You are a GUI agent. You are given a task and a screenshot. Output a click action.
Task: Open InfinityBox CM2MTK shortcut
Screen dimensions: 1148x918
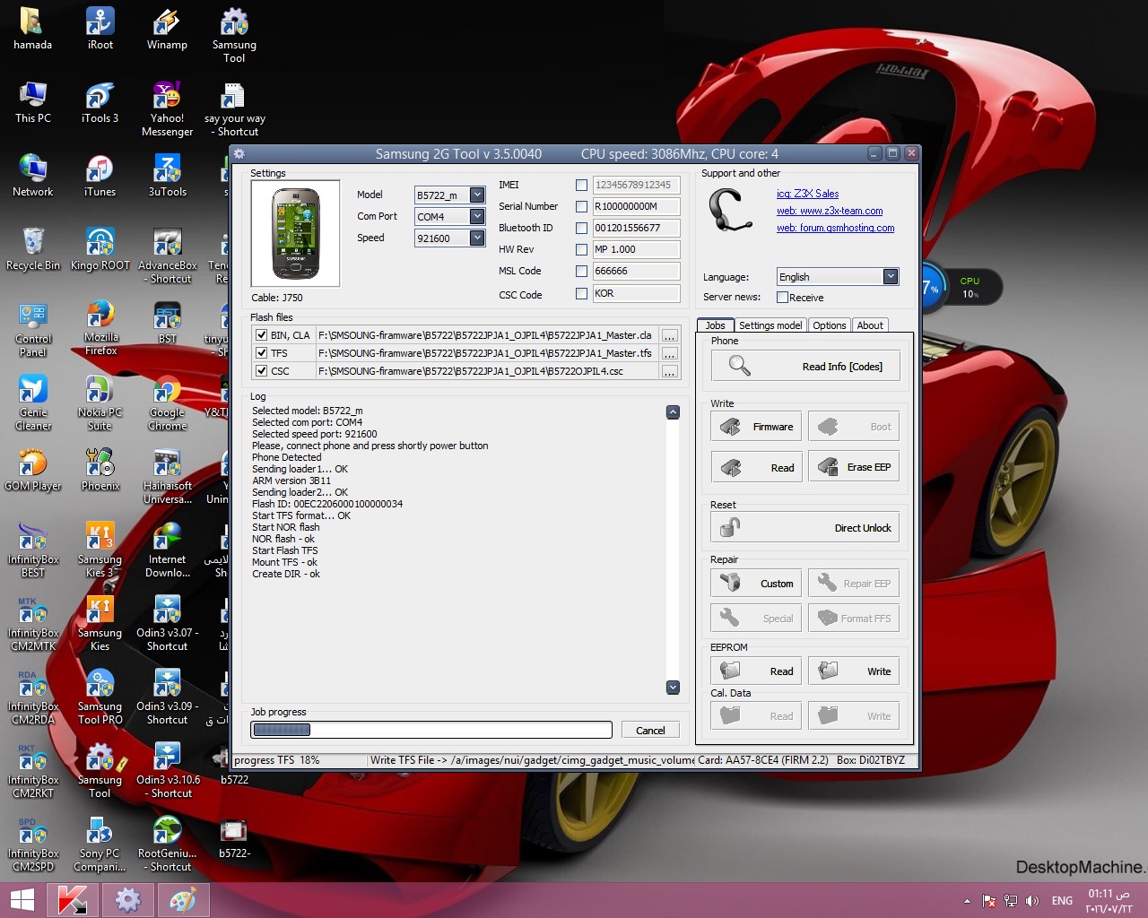[x=33, y=624]
